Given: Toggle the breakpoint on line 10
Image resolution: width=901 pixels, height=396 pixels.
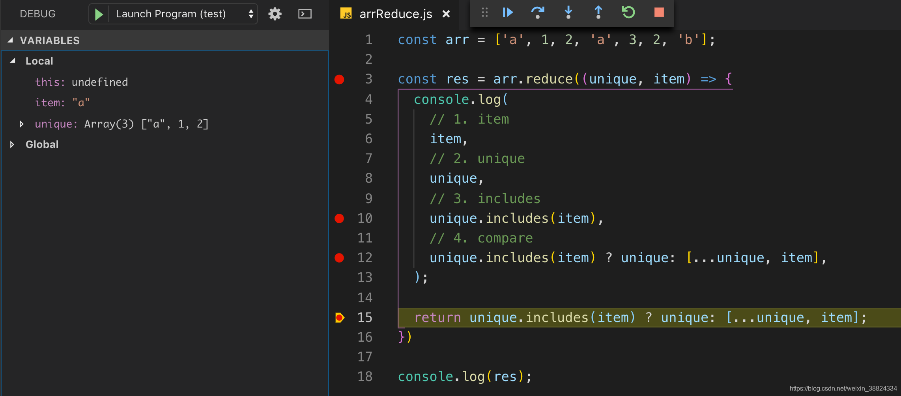Looking at the screenshot, I should [339, 218].
